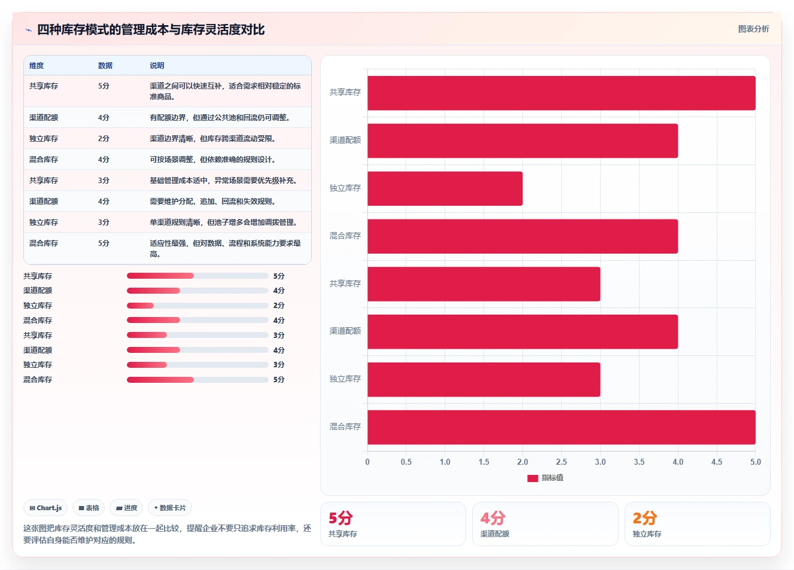Viewport: 794px width, 570px height.
Task: Click the cell 有配额边界，但通过公共池和回流仍可调整
Action: (221, 118)
